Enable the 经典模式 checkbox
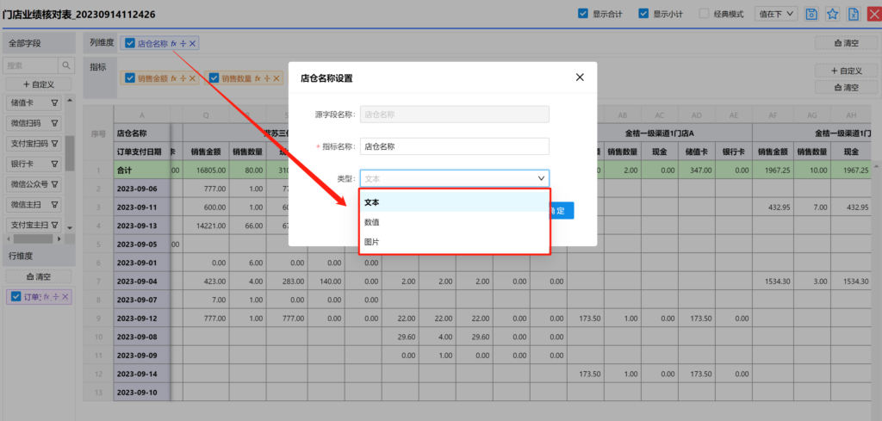The height and width of the screenshot is (421, 882). tap(704, 14)
